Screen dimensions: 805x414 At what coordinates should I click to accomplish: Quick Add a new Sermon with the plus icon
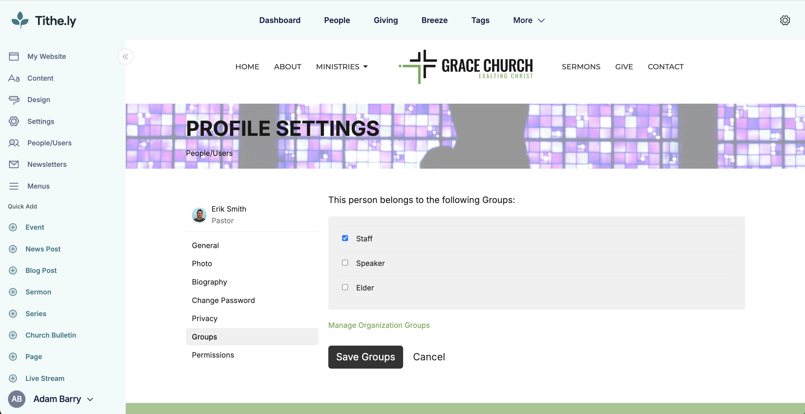[x=13, y=292]
